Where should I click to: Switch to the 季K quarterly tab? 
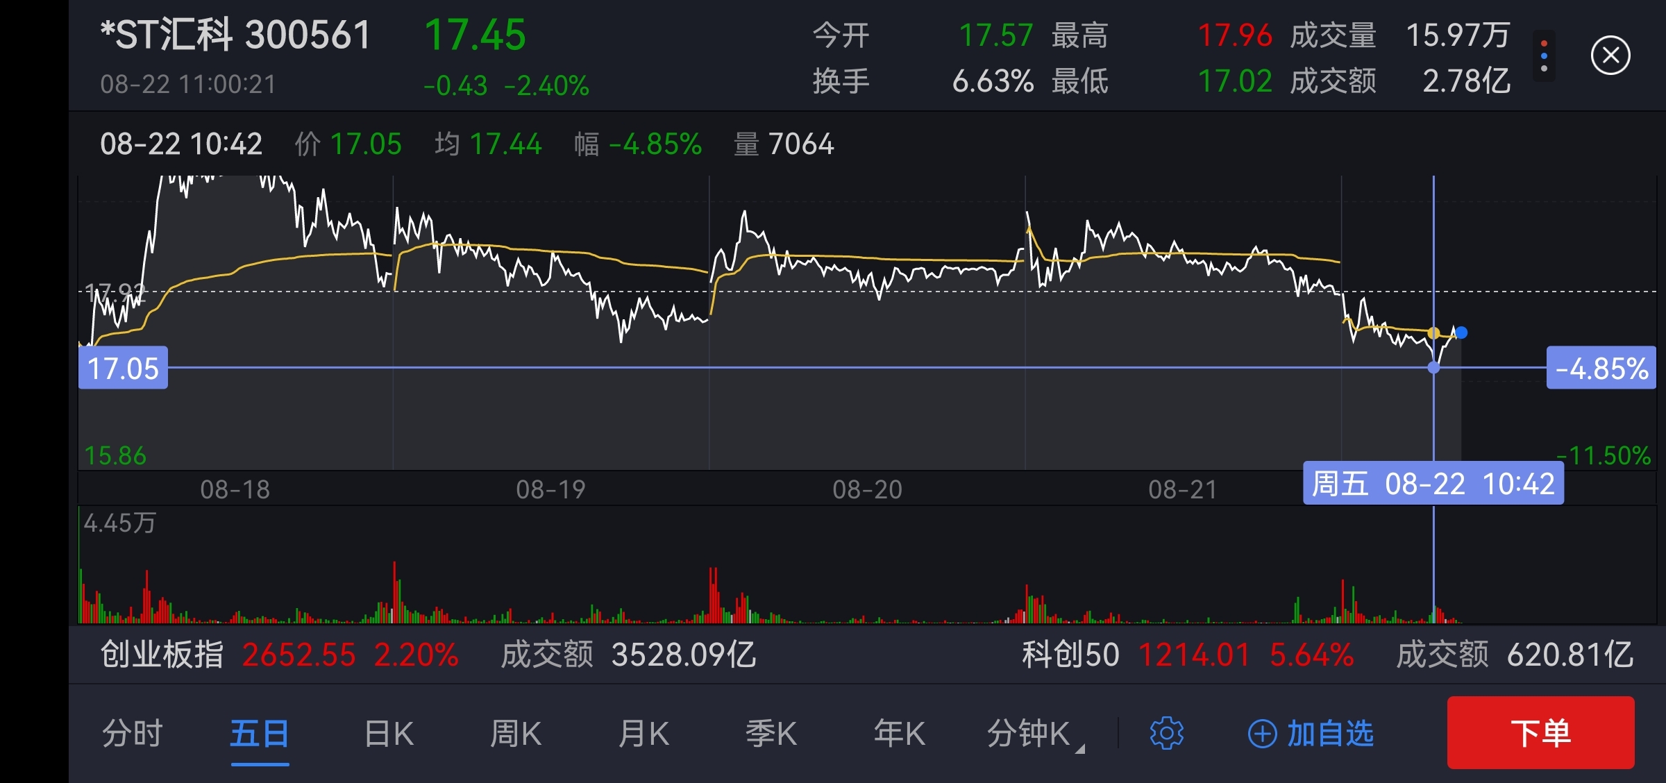(771, 733)
